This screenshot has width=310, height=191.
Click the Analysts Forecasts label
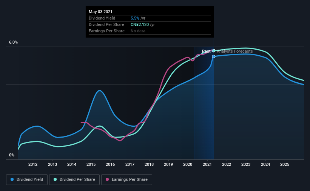point(235,51)
